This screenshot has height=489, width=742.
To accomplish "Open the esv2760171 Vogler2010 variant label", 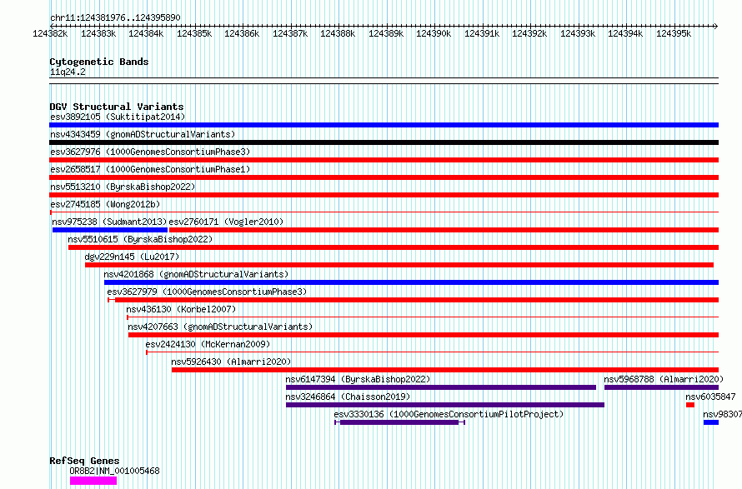I will [226, 222].
